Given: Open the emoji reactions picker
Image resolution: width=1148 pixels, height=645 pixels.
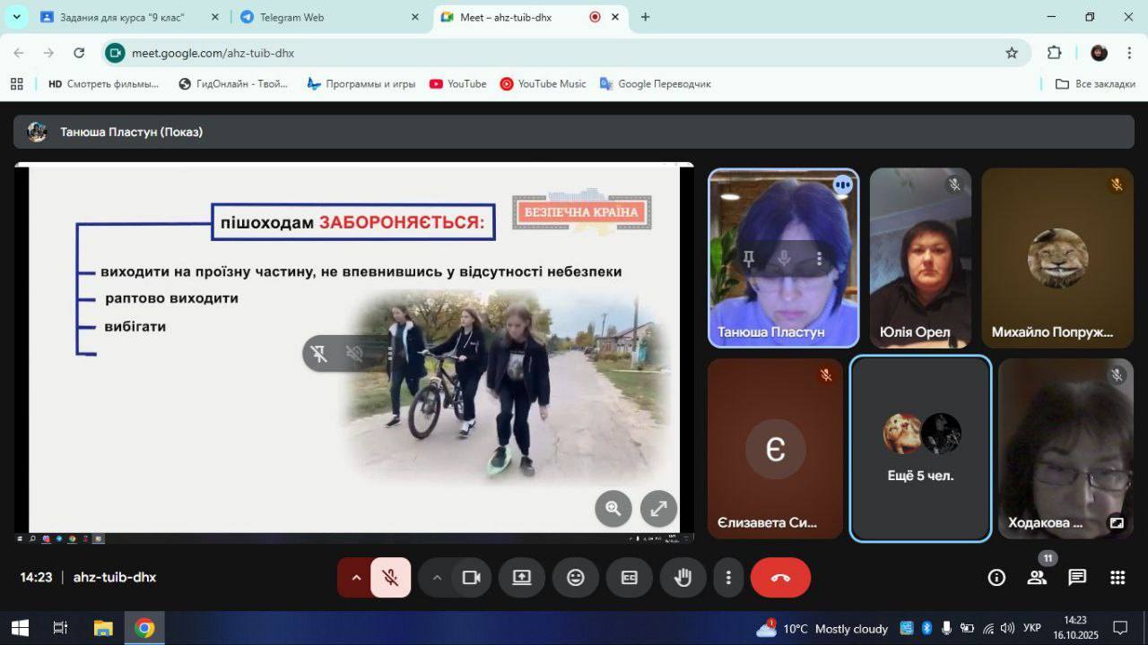Looking at the screenshot, I should 576,578.
